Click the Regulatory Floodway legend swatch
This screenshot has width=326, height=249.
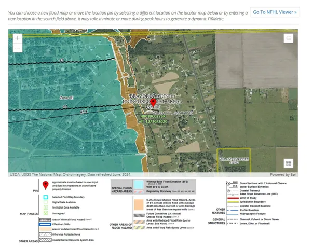click(139, 191)
